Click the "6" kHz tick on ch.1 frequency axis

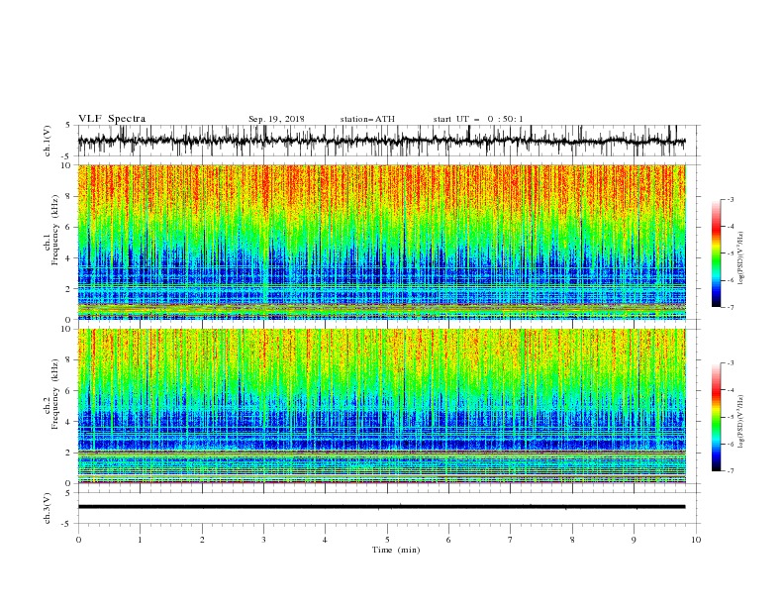(69, 227)
